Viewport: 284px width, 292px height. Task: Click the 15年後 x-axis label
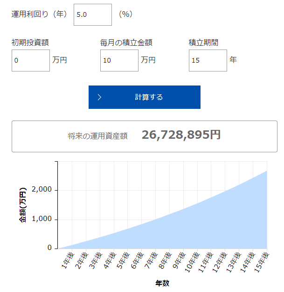[262, 263]
